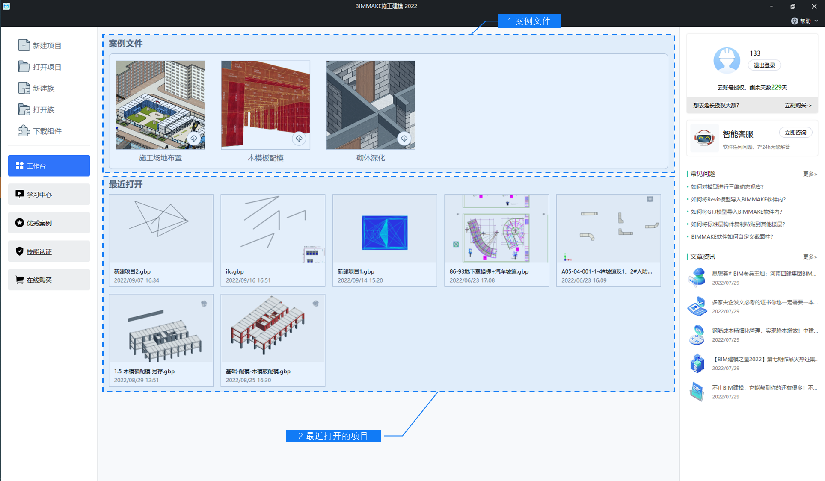The height and width of the screenshot is (481, 825).
Task: Open FAQ 如何将GTJ模型导入BIMMAKE软件内?
Action: [x=736, y=212]
